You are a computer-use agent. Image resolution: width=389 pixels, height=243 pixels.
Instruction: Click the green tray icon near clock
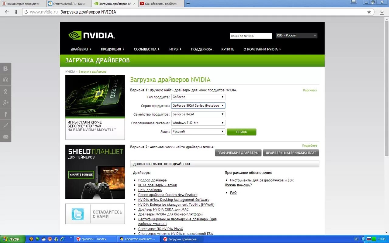pos(374,239)
